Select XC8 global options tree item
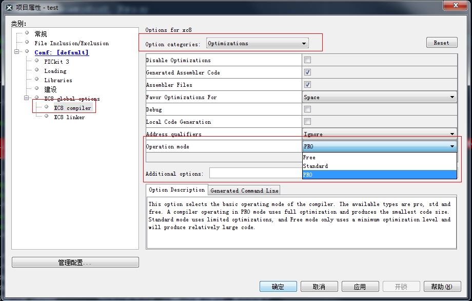 pyautogui.click(x=72, y=99)
